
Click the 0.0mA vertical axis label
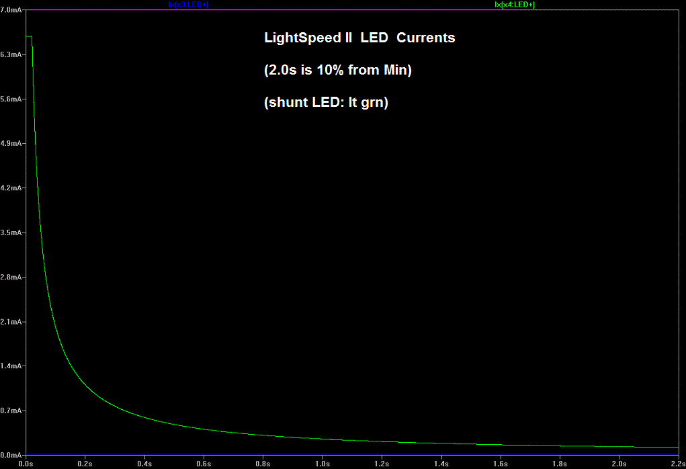[x=11, y=455]
